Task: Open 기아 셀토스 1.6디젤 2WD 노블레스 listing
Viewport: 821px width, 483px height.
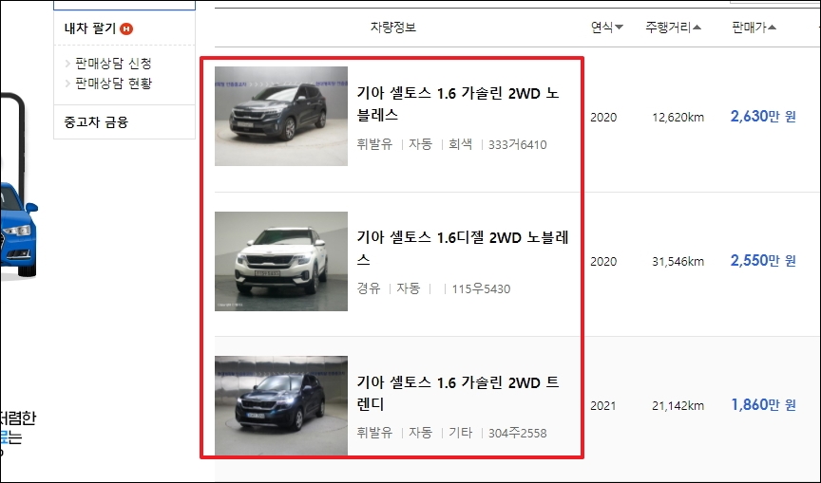Action: [463, 249]
